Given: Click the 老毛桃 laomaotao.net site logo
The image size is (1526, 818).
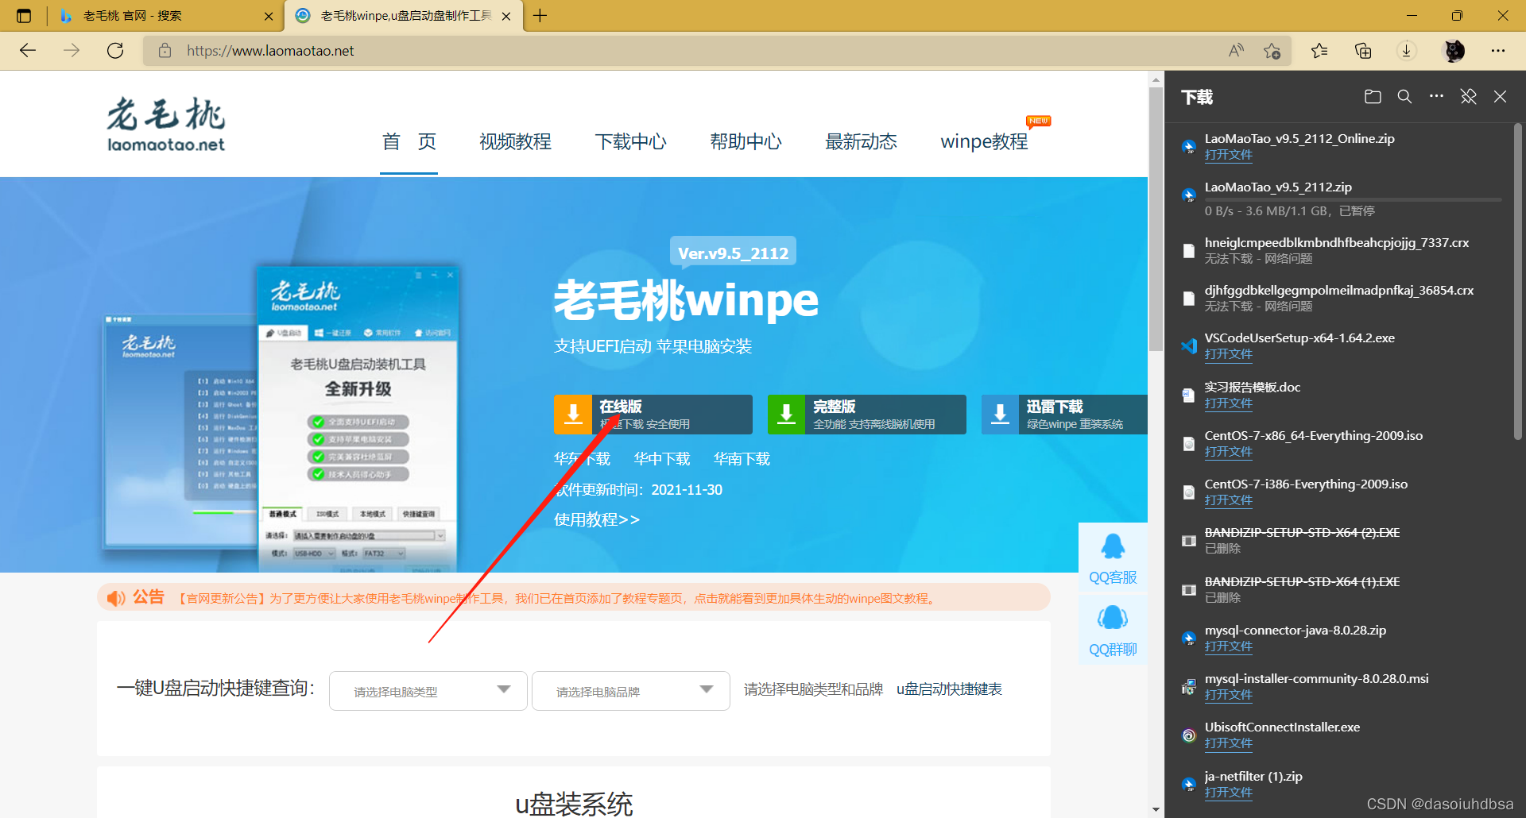Looking at the screenshot, I should 166,124.
